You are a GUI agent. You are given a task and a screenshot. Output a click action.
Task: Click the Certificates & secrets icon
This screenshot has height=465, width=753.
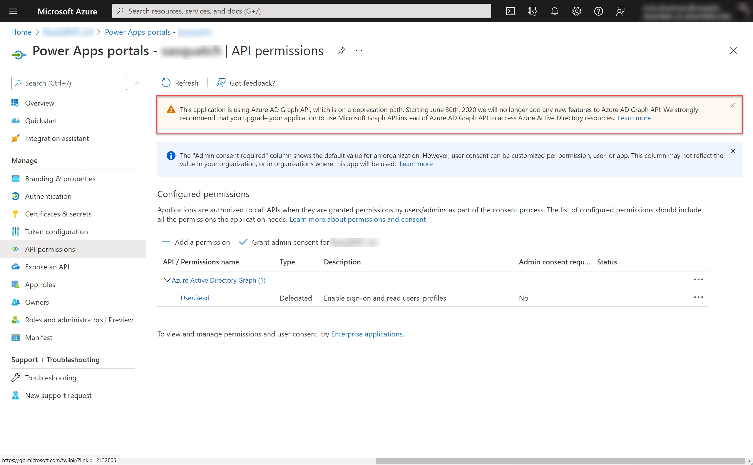(x=15, y=214)
